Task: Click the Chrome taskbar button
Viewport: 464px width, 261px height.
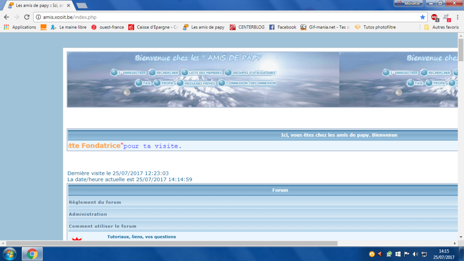Action: coord(32,254)
